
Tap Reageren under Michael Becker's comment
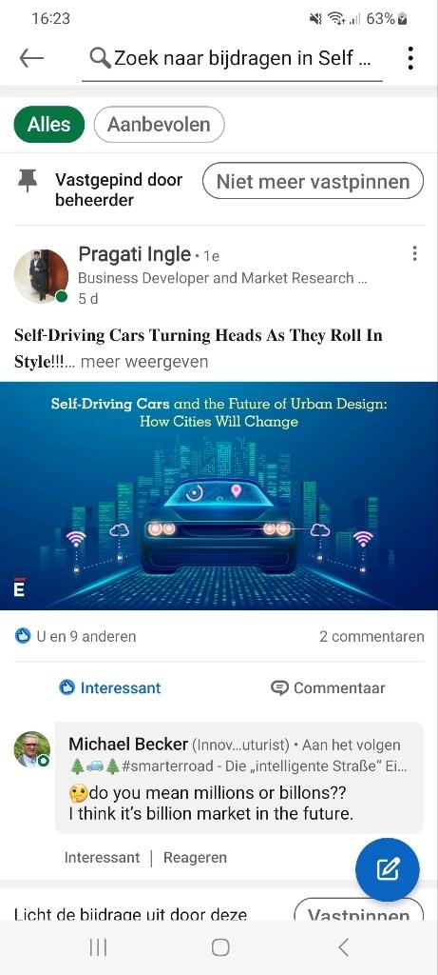pyautogui.click(x=195, y=858)
